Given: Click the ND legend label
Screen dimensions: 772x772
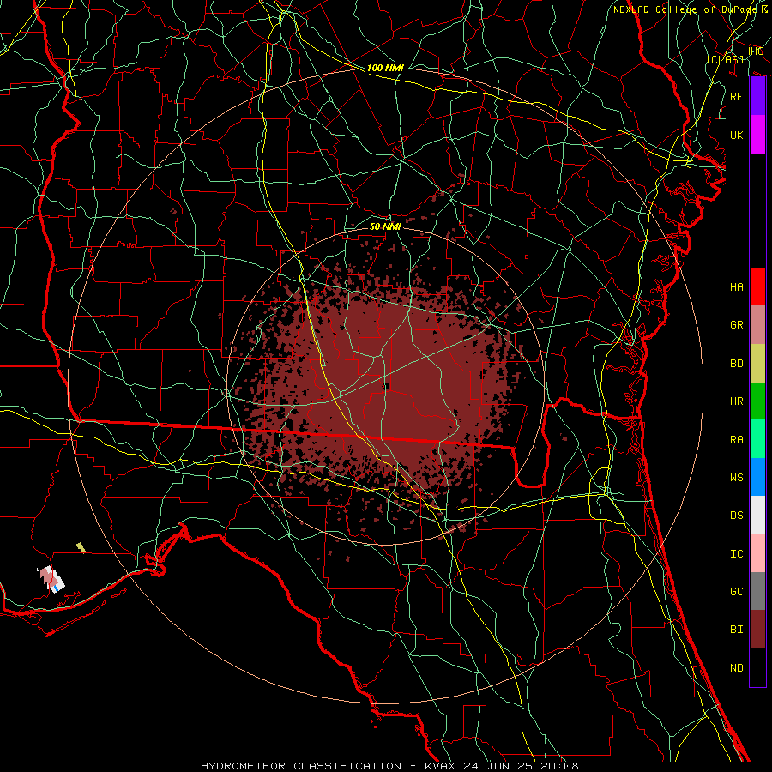Looking at the screenshot, I should (737, 668).
